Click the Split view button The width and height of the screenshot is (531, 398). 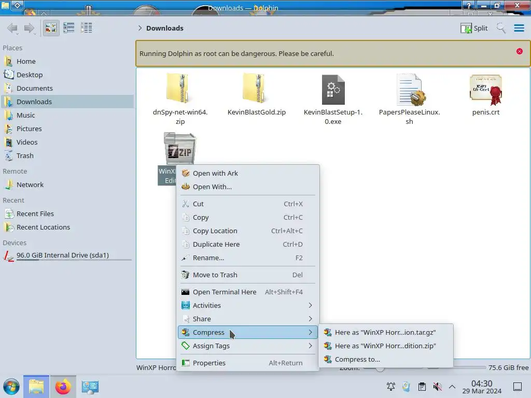(x=474, y=28)
